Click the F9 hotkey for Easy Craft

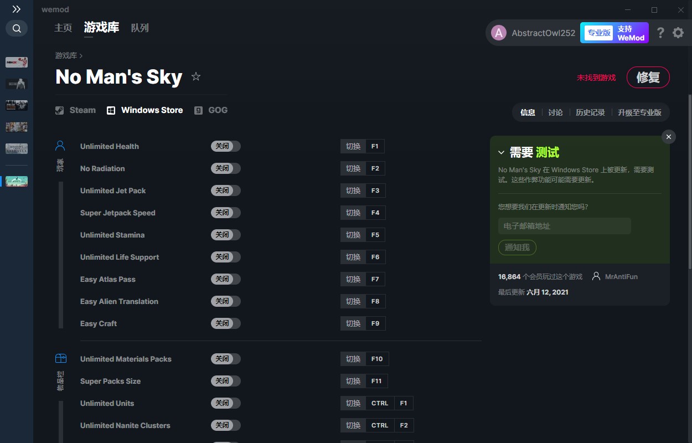(x=375, y=323)
